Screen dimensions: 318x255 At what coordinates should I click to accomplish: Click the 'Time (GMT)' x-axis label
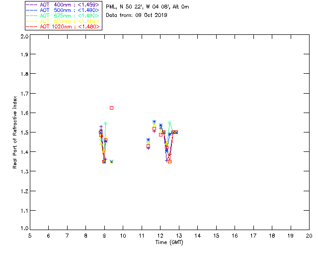click(169, 243)
